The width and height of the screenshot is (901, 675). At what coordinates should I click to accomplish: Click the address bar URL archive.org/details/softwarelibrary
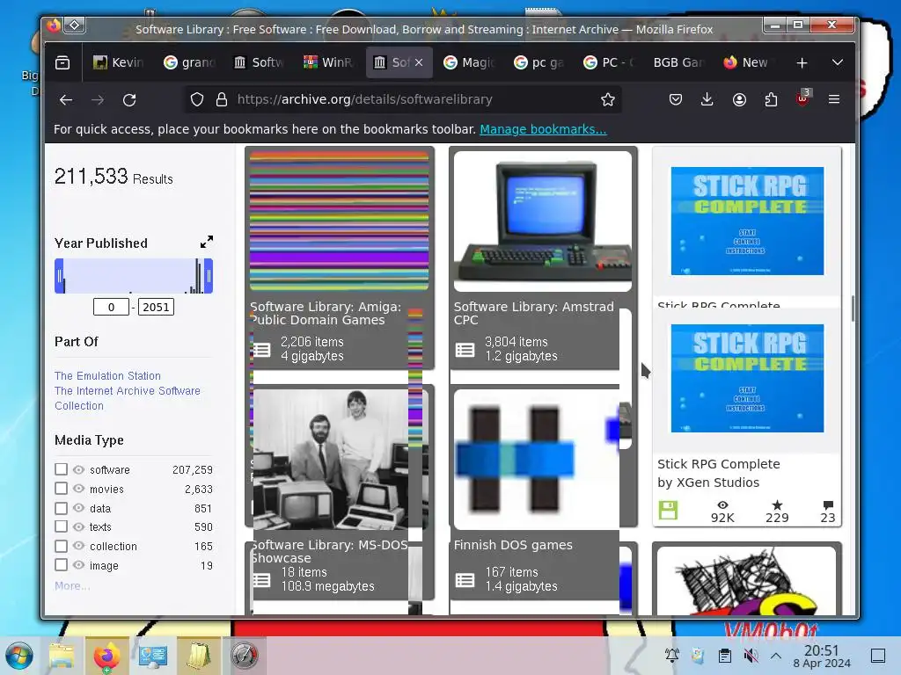(365, 99)
